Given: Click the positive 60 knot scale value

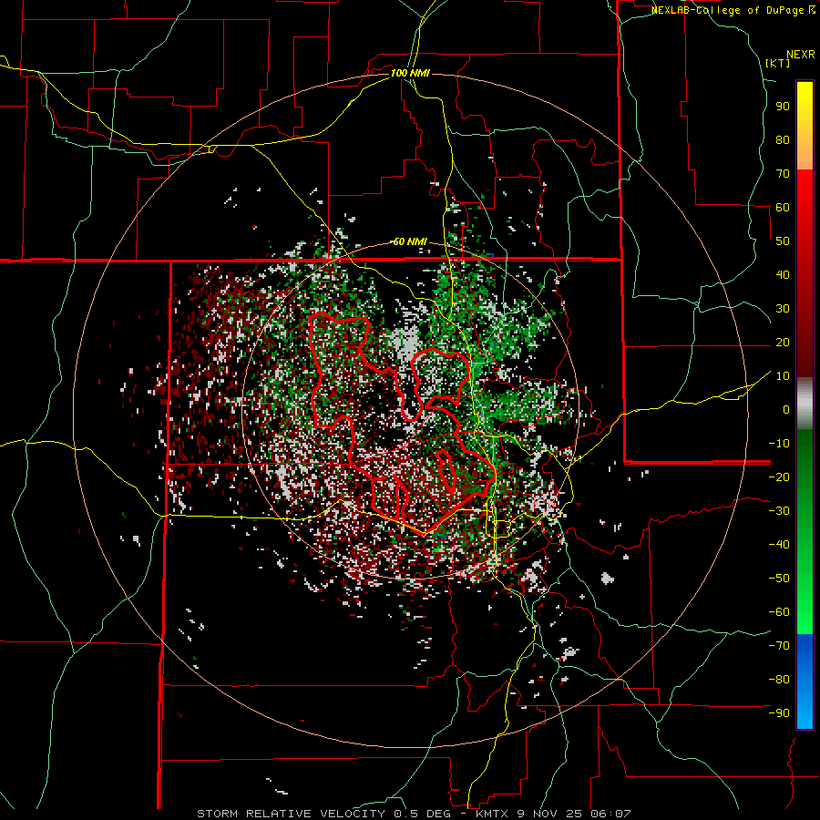Looking at the screenshot, I should click(x=783, y=208).
